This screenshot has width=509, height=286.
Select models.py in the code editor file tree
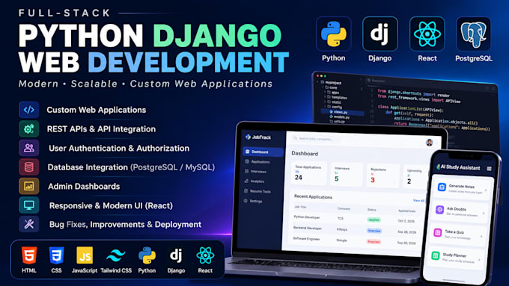pyautogui.click(x=340, y=117)
